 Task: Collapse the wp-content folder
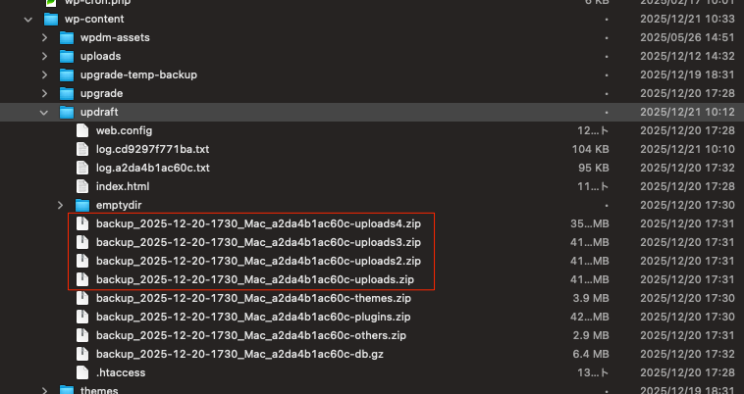[x=27, y=19]
